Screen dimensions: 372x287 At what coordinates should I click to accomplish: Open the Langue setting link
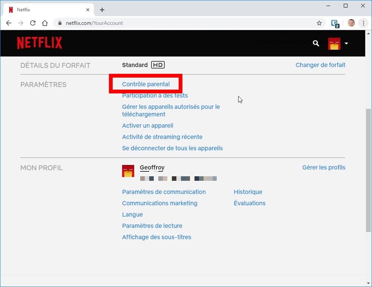(132, 215)
